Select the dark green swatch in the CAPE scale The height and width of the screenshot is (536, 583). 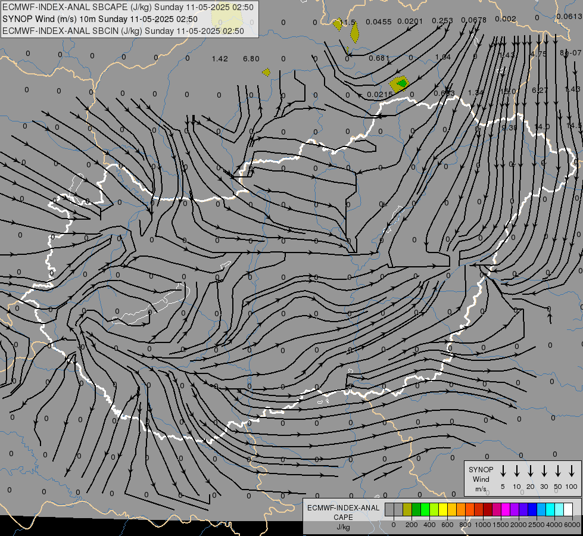click(416, 509)
